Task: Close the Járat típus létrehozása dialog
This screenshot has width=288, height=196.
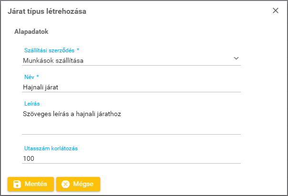Action: pyautogui.click(x=276, y=10)
